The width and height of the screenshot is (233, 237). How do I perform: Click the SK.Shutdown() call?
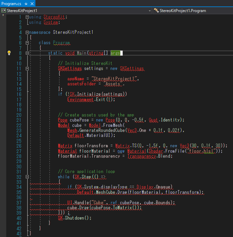pos(74,218)
